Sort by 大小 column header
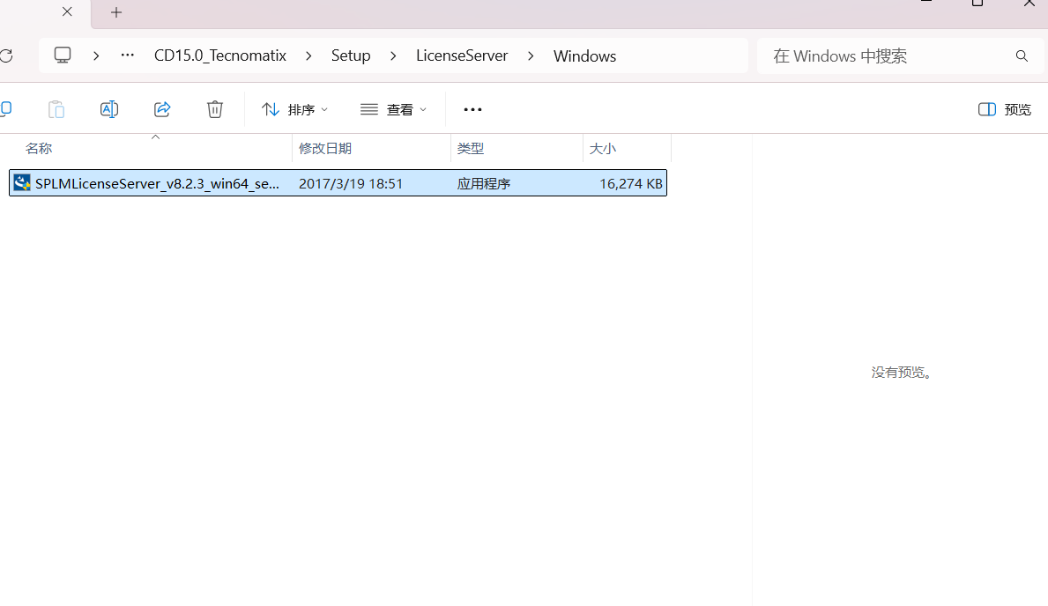Image resolution: width=1048 pixels, height=606 pixels. [602, 148]
